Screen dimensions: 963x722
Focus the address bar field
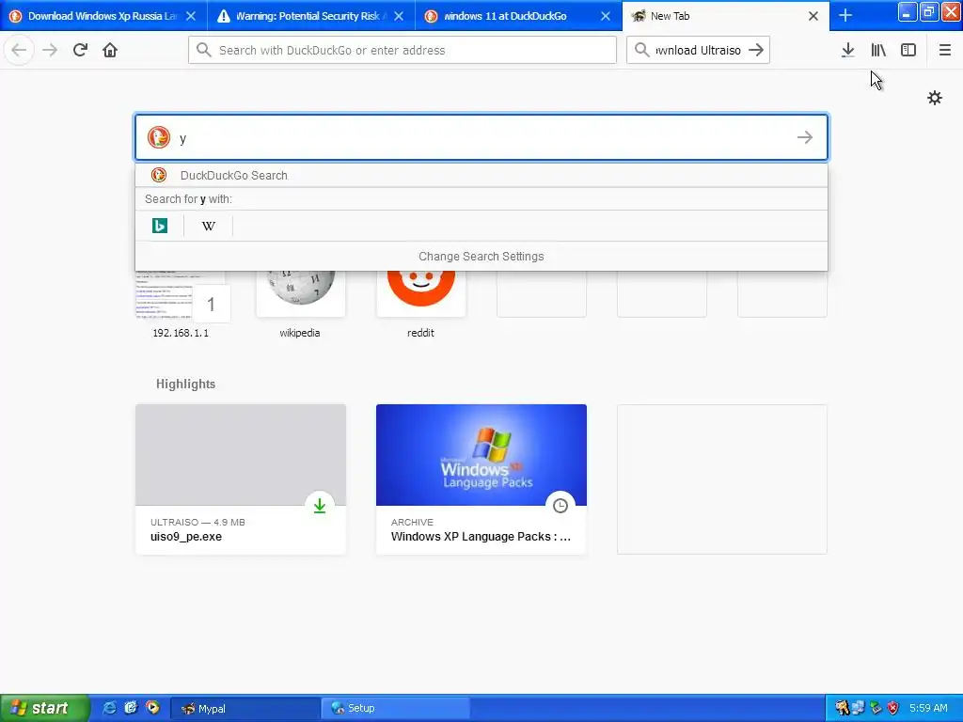click(x=403, y=50)
